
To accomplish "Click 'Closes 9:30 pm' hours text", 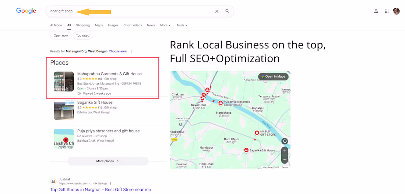I will tap(97, 88).
